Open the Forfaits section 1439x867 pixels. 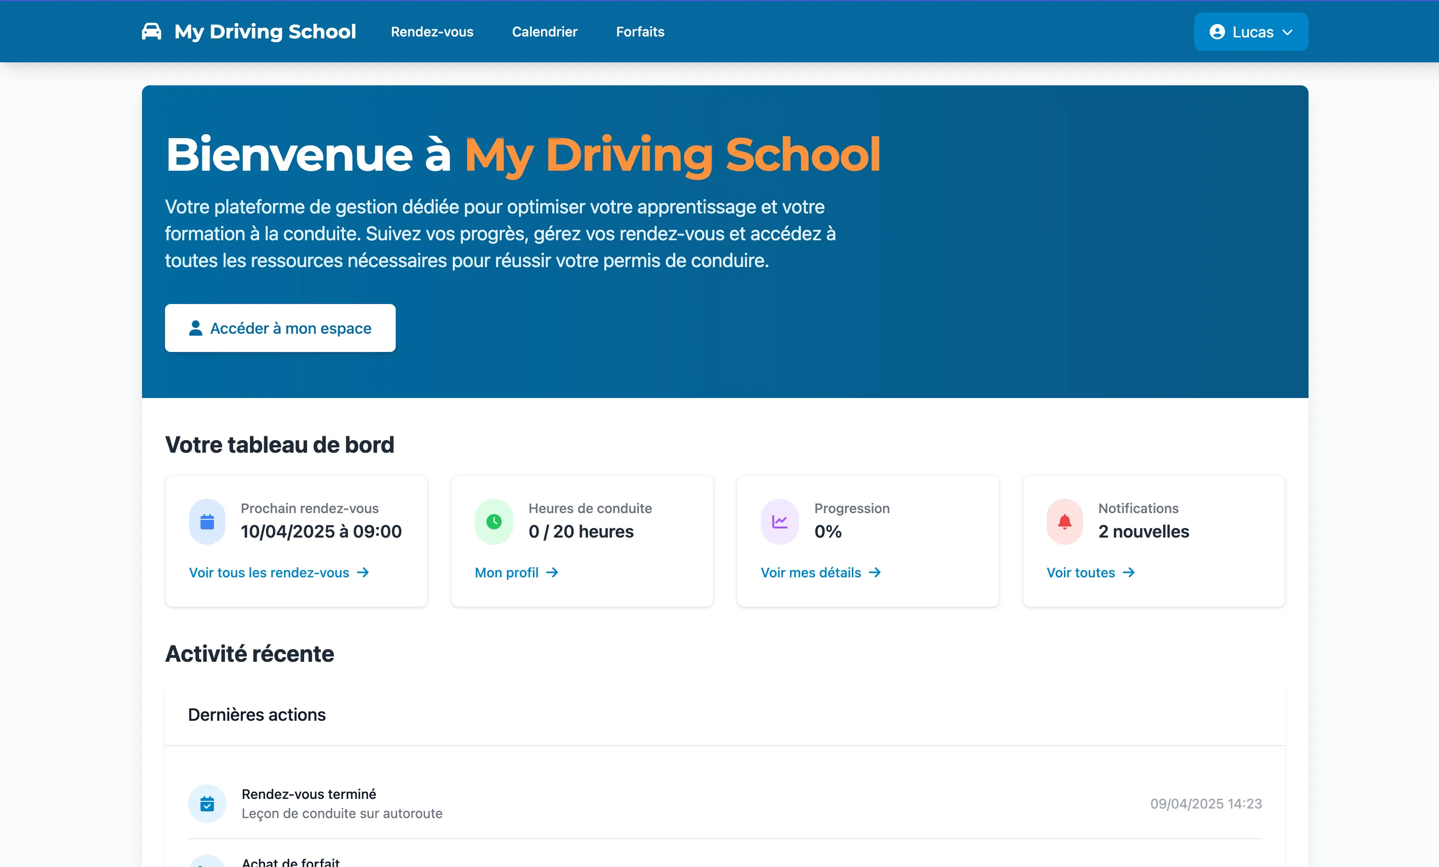(639, 32)
